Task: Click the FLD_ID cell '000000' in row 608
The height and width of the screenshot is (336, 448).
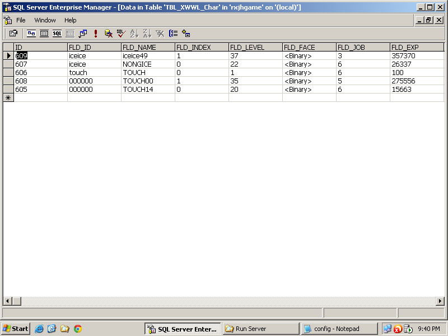Action: 94,81
